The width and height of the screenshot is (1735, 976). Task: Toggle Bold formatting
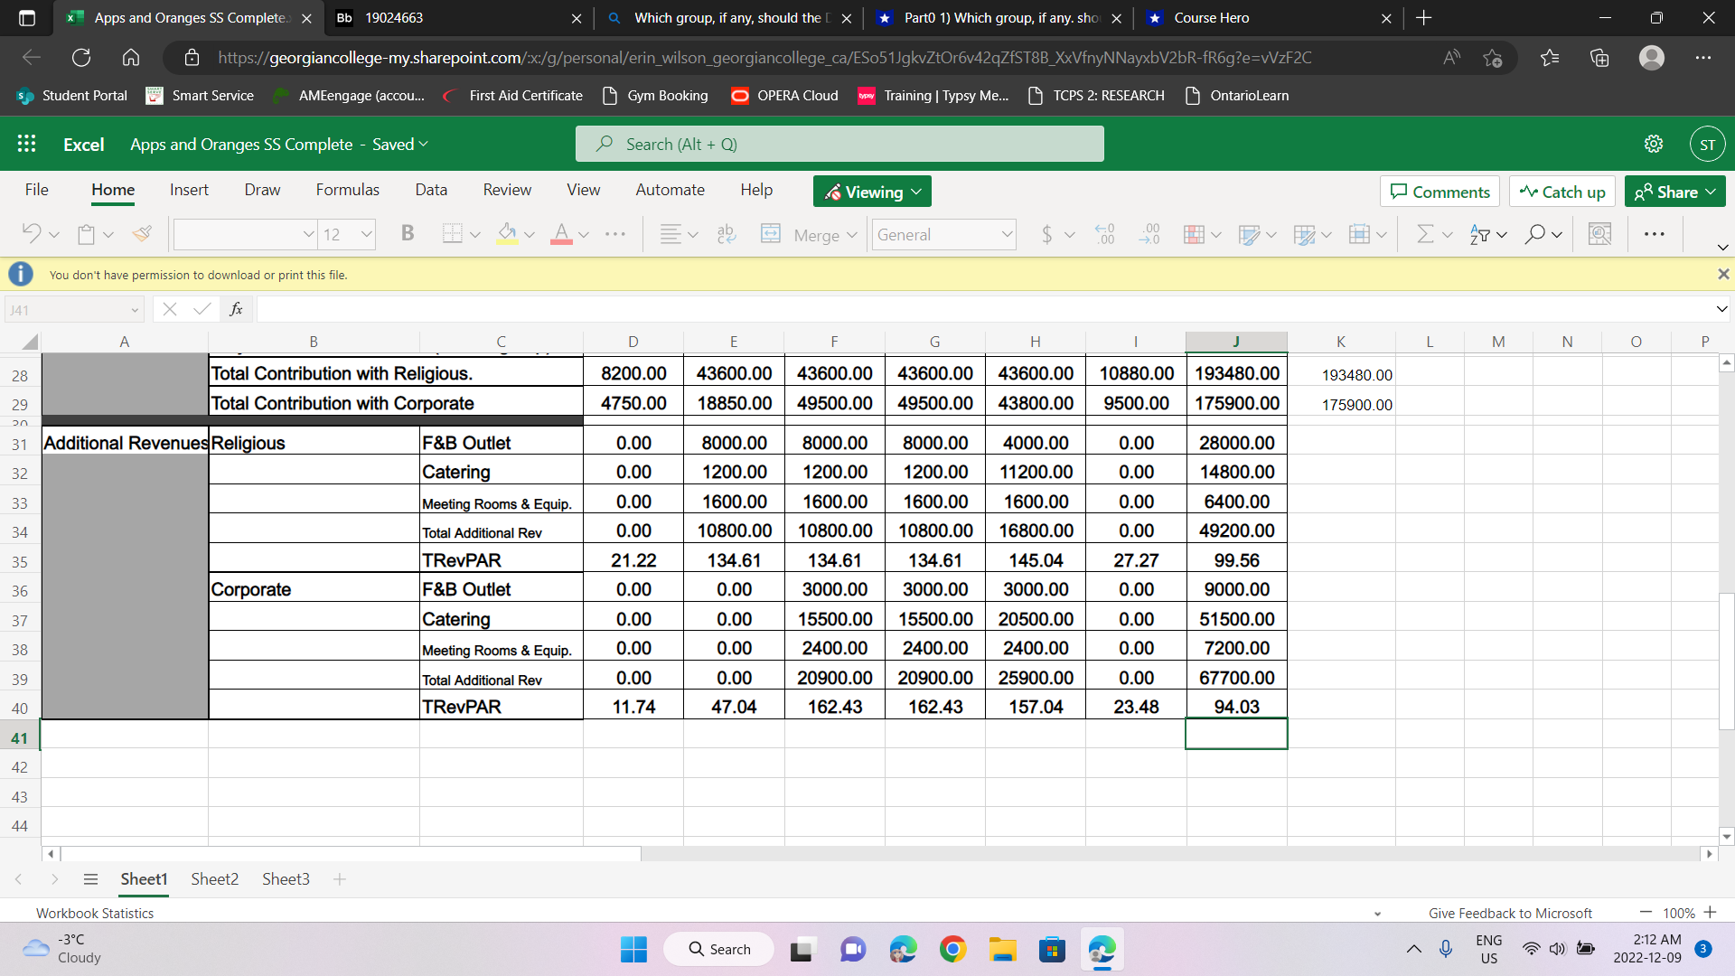(x=408, y=234)
